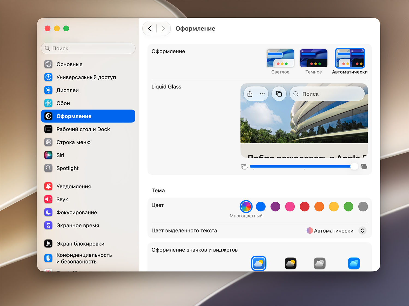Click the Звук speaker icon

coord(48,199)
